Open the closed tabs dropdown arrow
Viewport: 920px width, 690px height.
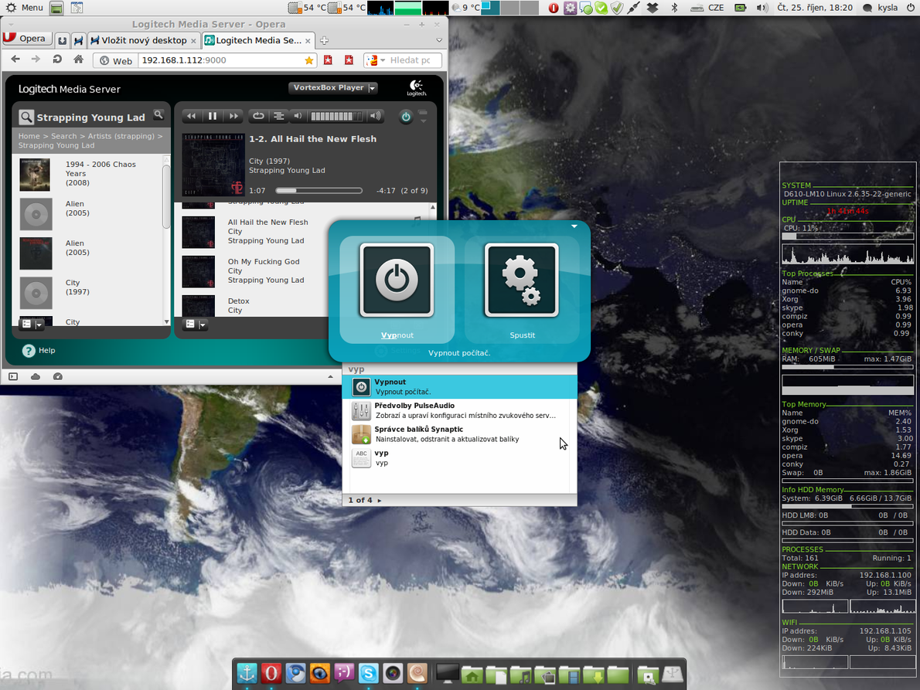tap(439, 40)
